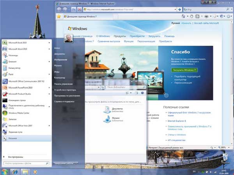
Task: Open the remote desktop connection entry
Action: [x=26, y=107]
